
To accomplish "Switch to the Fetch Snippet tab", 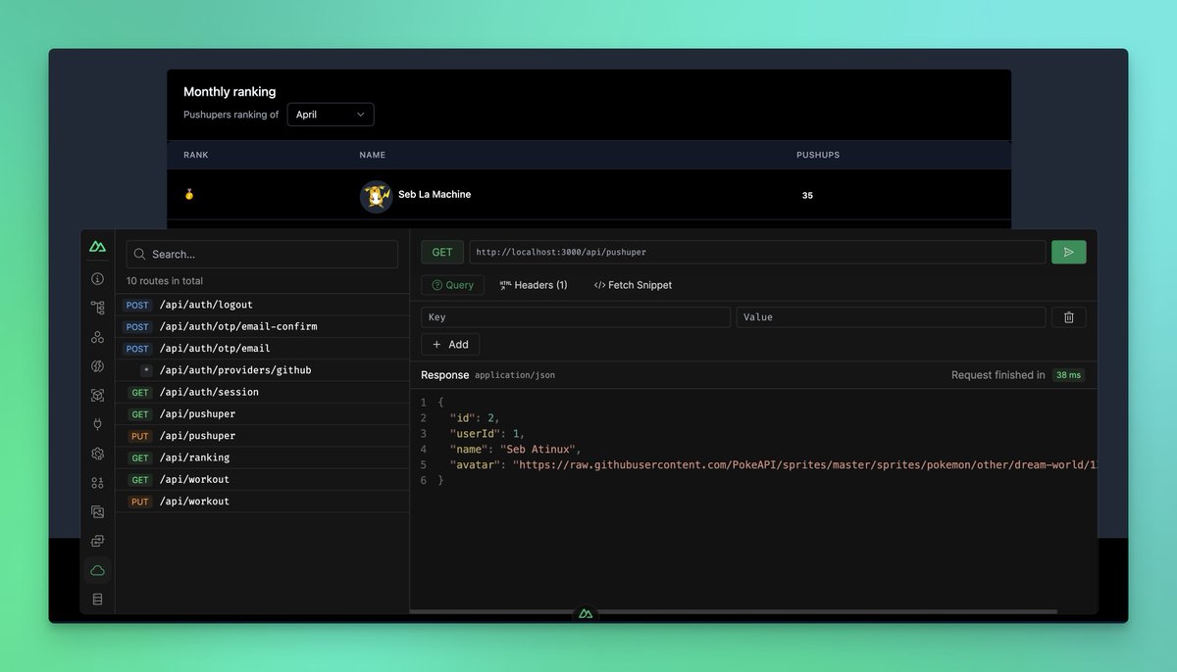I will coord(633,285).
